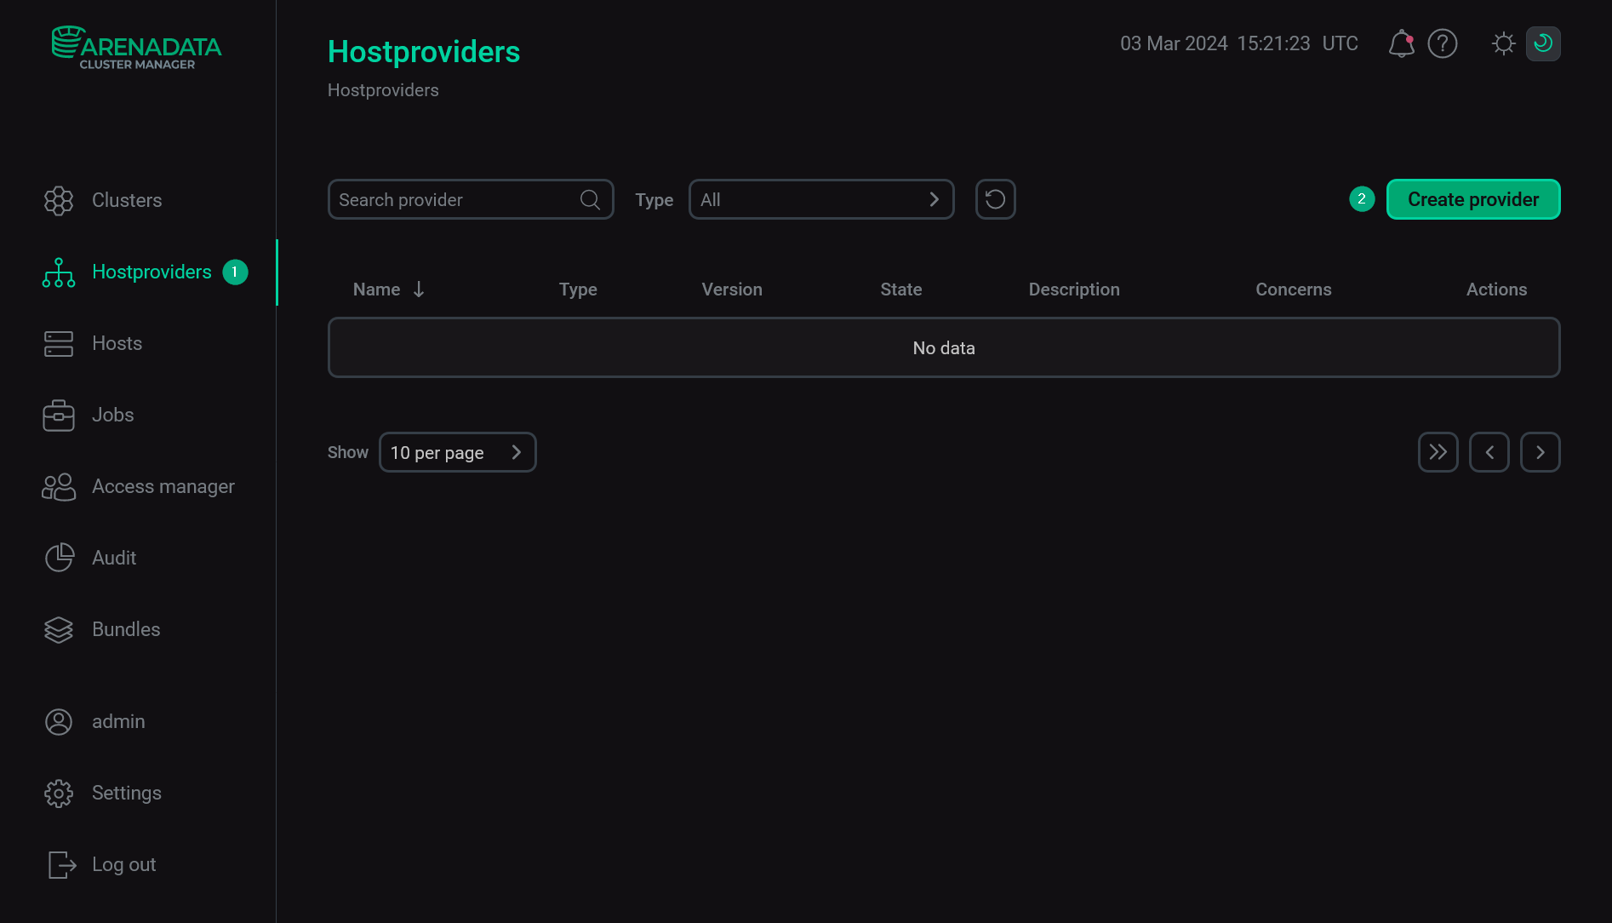The height and width of the screenshot is (923, 1612).
Task: Click the Create provider button
Action: (x=1472, y=199)
